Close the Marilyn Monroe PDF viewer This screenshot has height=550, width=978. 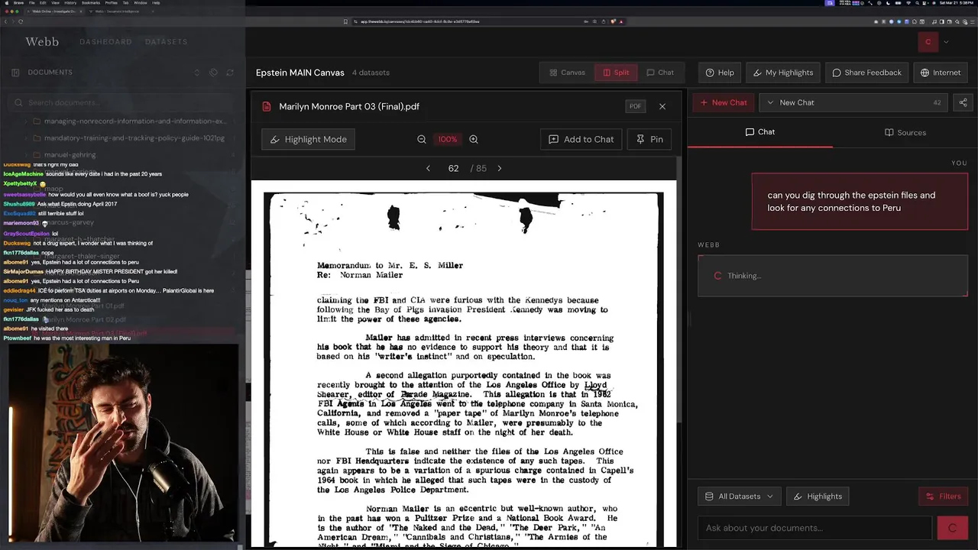662,106
